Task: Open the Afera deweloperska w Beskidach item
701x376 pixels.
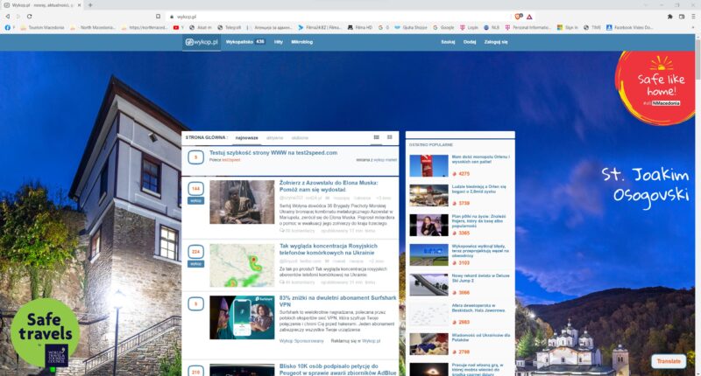Action: tap(478, 308)
